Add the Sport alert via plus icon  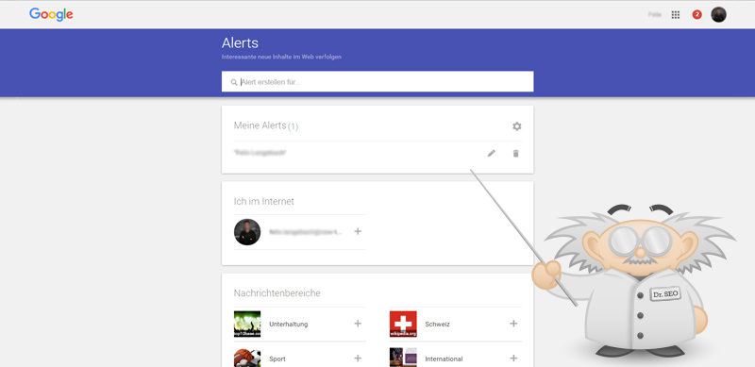click(358, 358)
